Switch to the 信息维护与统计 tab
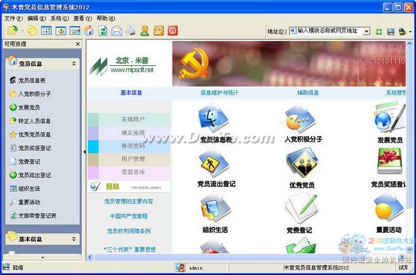416x275 pixels. pyautogui.click(x=219, y=93)
